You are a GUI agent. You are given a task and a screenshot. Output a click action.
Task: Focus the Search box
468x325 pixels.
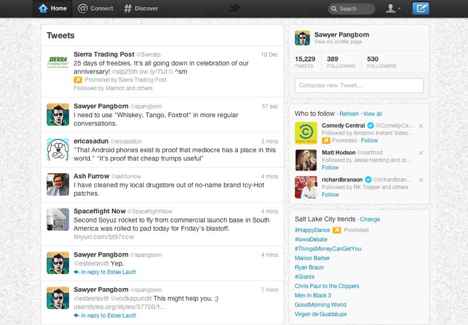coord(352,9)
